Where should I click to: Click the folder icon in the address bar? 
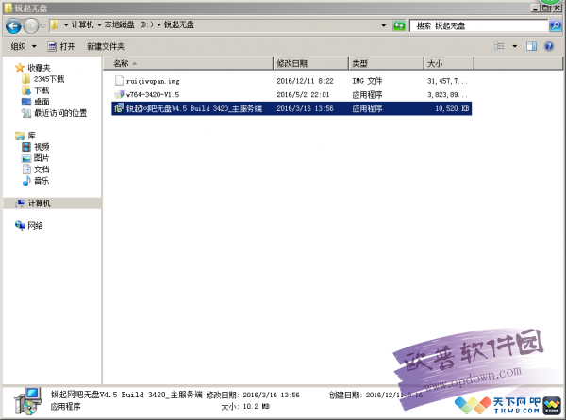tap(55, 24)
